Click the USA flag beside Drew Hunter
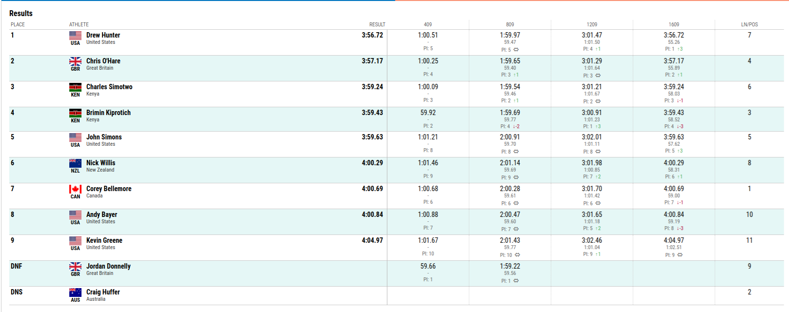789x312 pixels. click(x=75, y=35)
